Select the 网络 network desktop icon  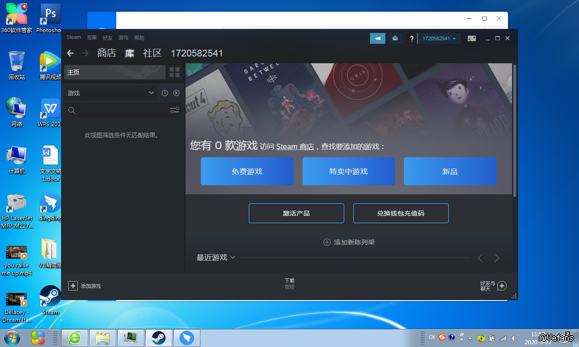point(17,112)
